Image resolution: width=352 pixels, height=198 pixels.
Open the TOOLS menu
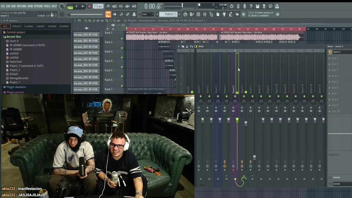[47, 6]
